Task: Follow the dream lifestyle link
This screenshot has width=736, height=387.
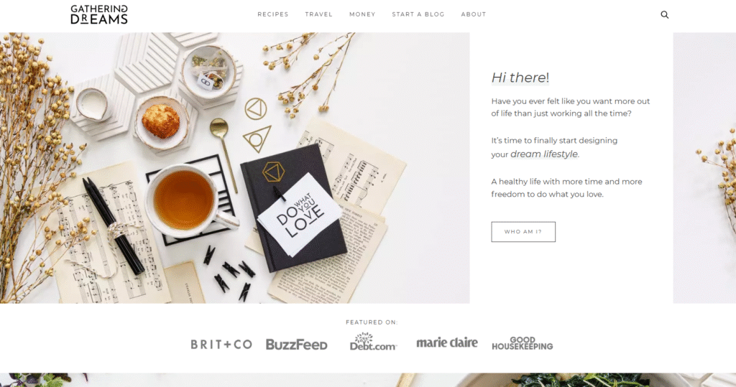Action: tap(544, 154)
